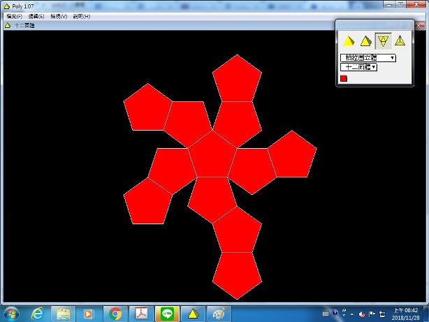Click the keyboard input method tray icon
Image resolution: width=429 pixels, height=322 pixels.
tap(326, 314)
